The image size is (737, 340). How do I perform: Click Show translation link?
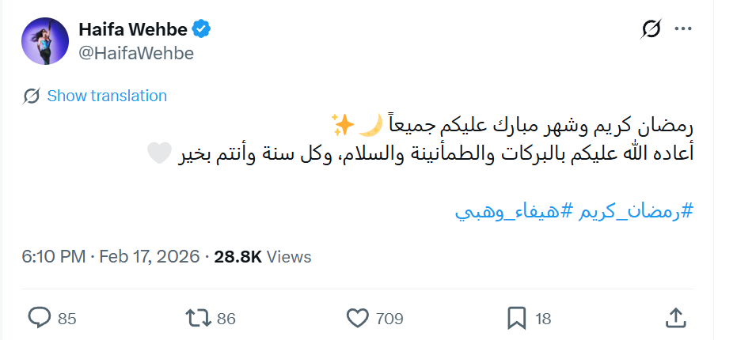point(107,96)
